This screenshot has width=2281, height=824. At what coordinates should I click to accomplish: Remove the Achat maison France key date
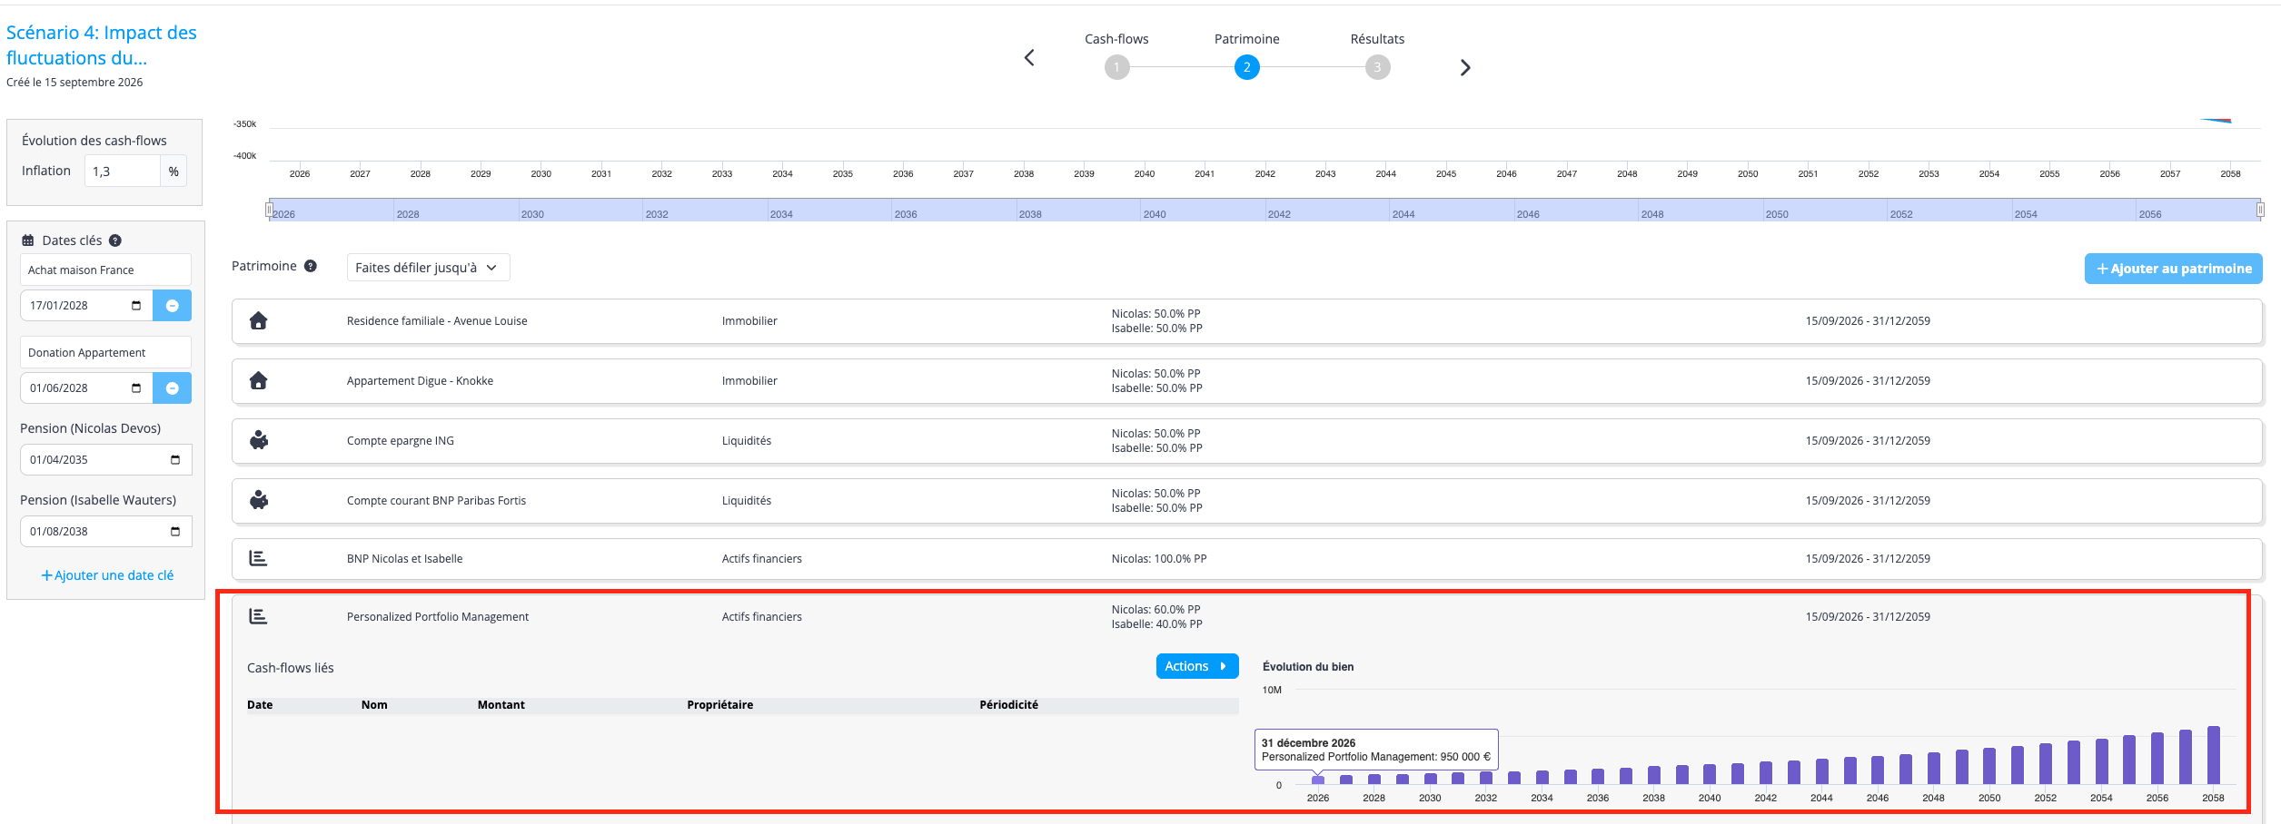pyautogui.click(x=172, y=306)
